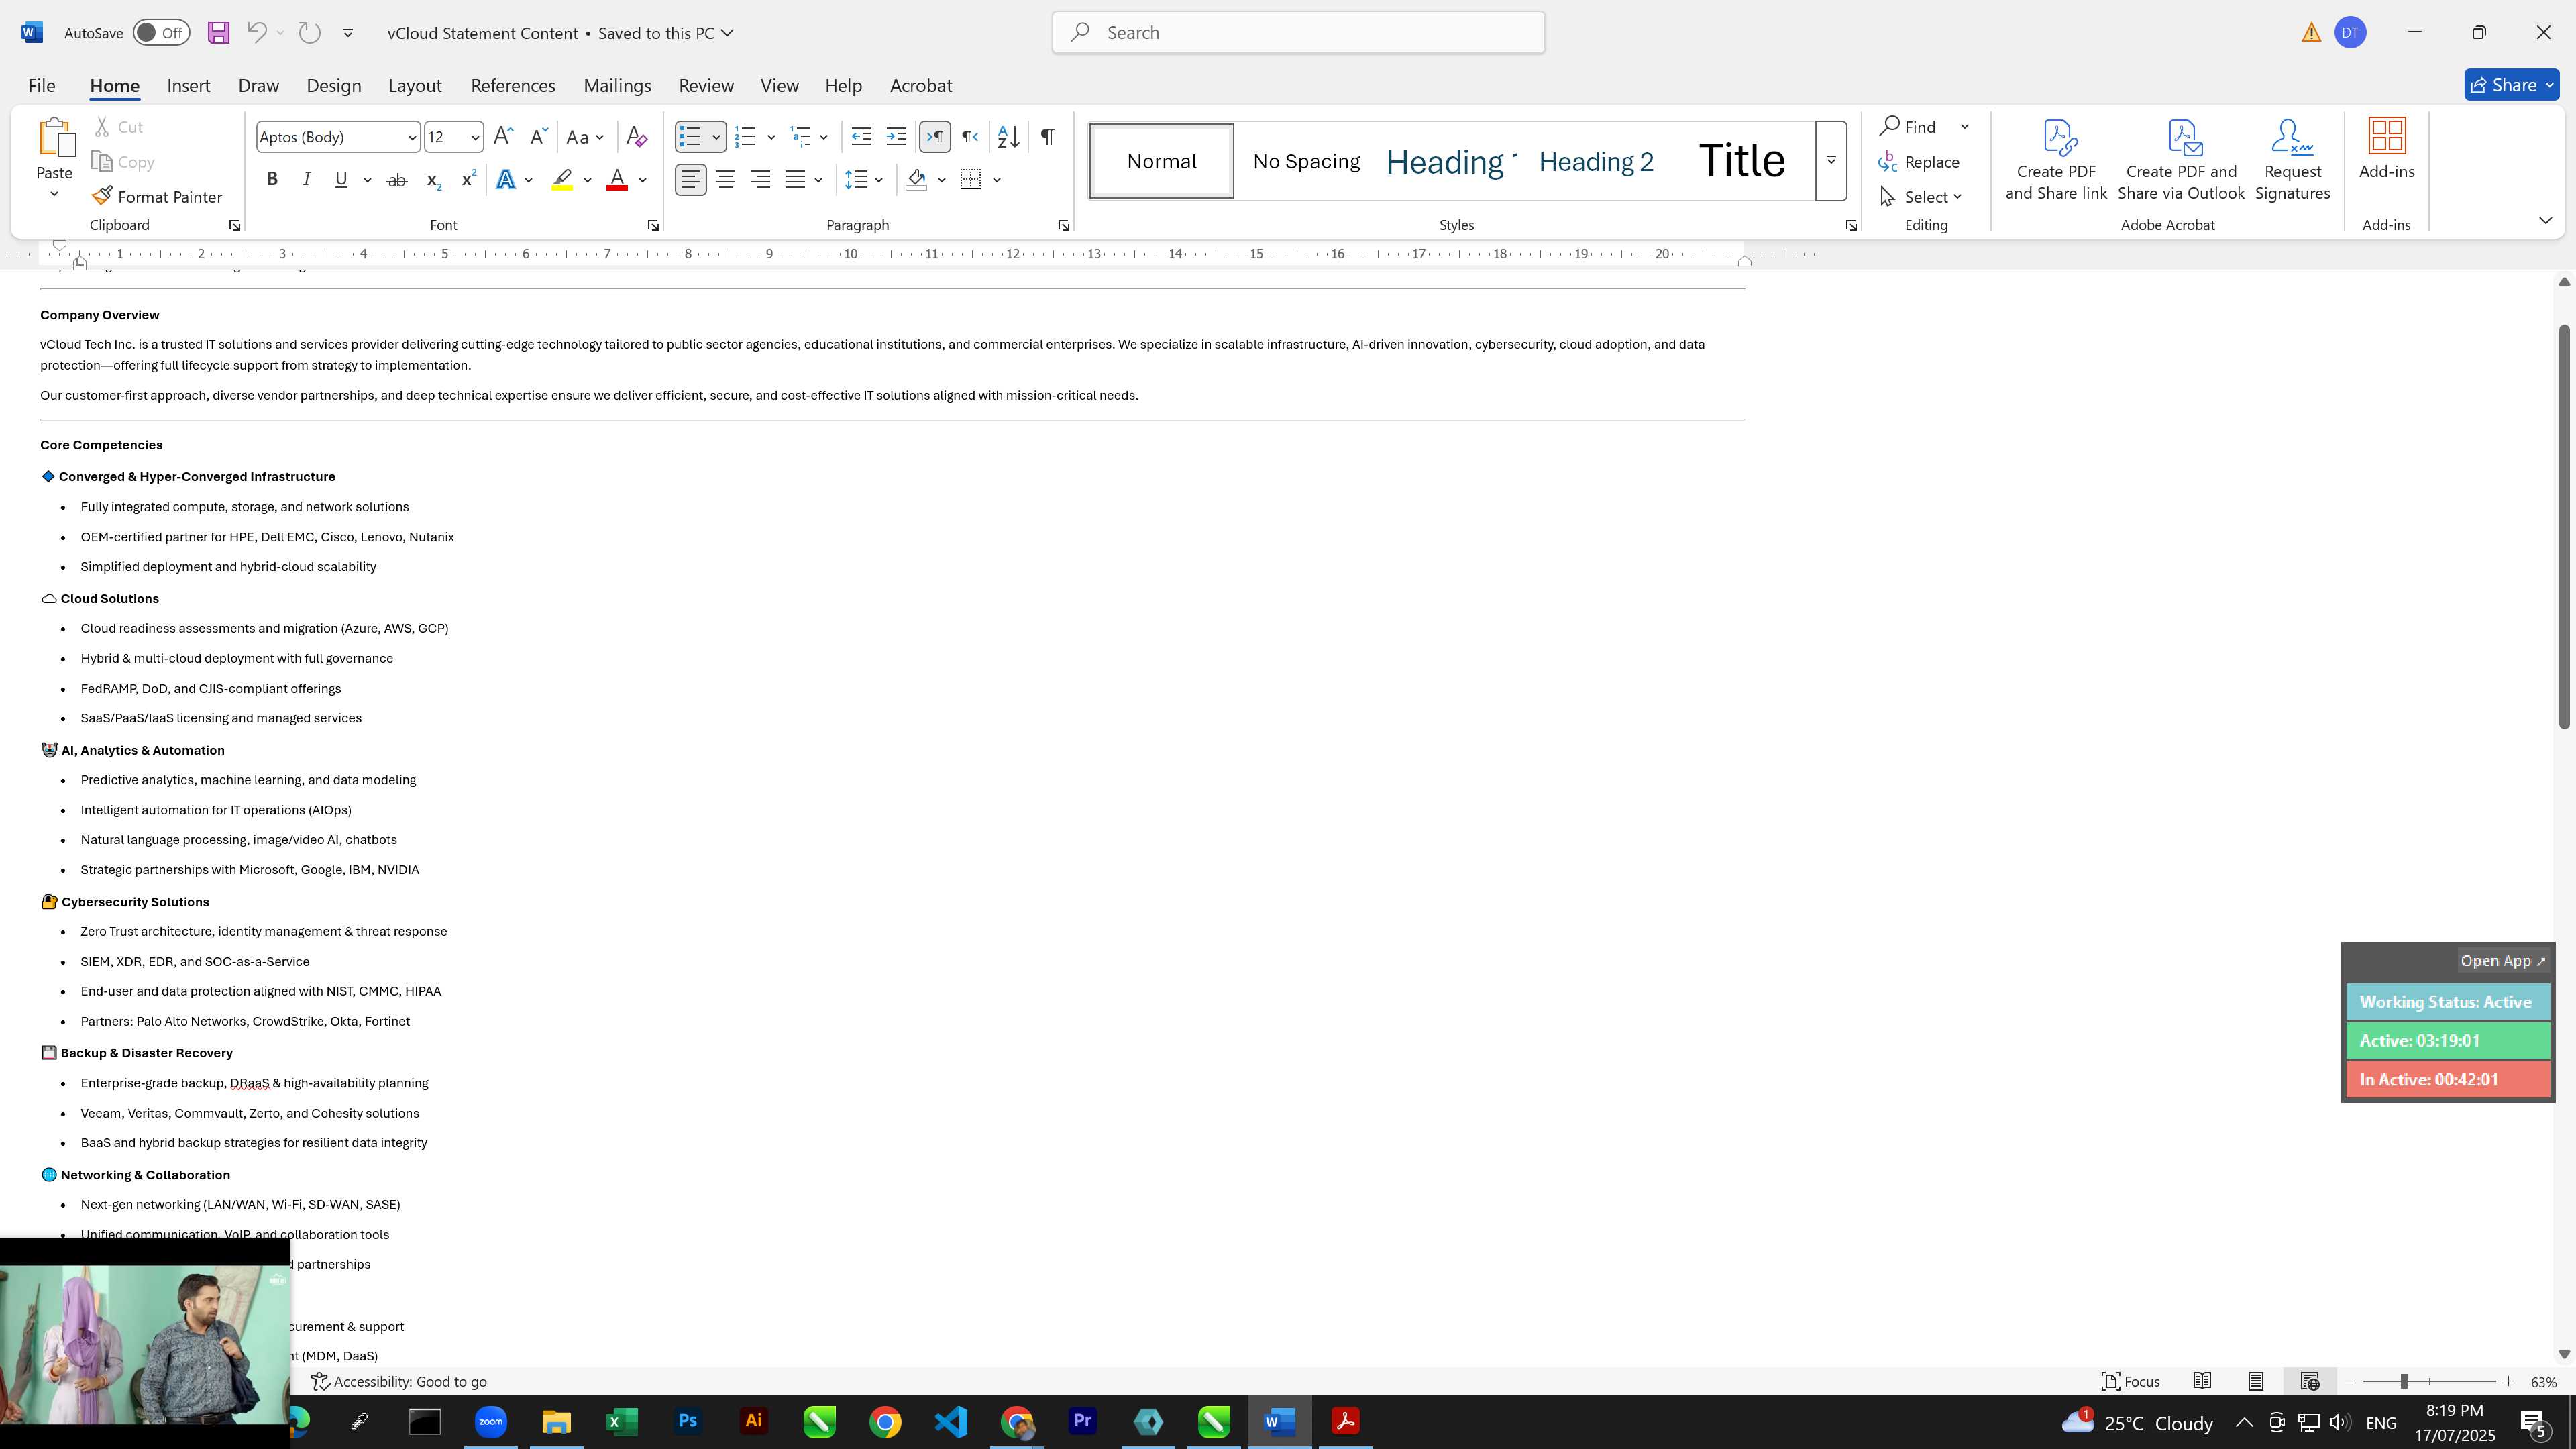
Task: Click Create PDF and Share via Outlook
Action: pyautogui.click(x=2181, y=160)
